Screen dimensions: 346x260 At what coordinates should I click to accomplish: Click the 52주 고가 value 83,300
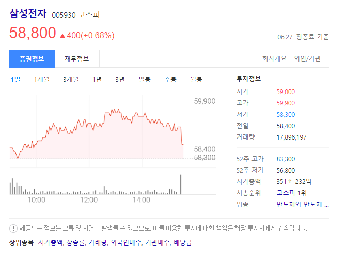[x=286, y=159]
